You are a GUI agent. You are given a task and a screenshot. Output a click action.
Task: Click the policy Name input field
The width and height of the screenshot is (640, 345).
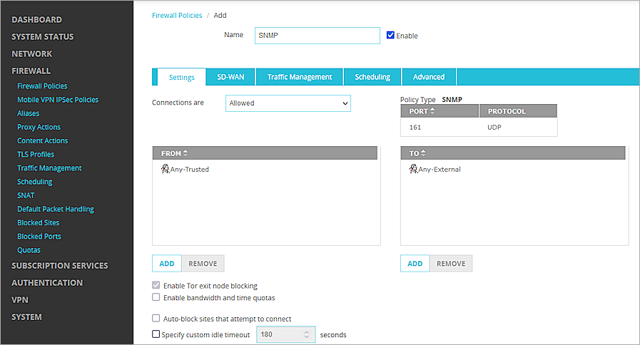tap(317, 36)
